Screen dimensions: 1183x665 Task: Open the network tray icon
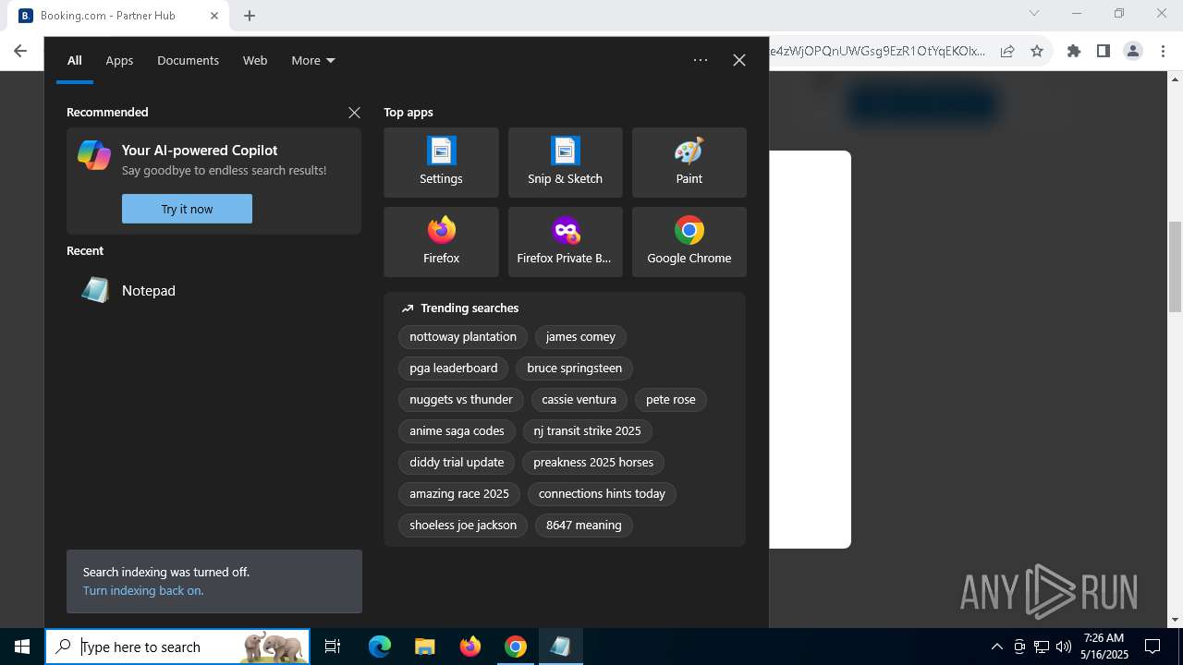[x=1042, y=647]
